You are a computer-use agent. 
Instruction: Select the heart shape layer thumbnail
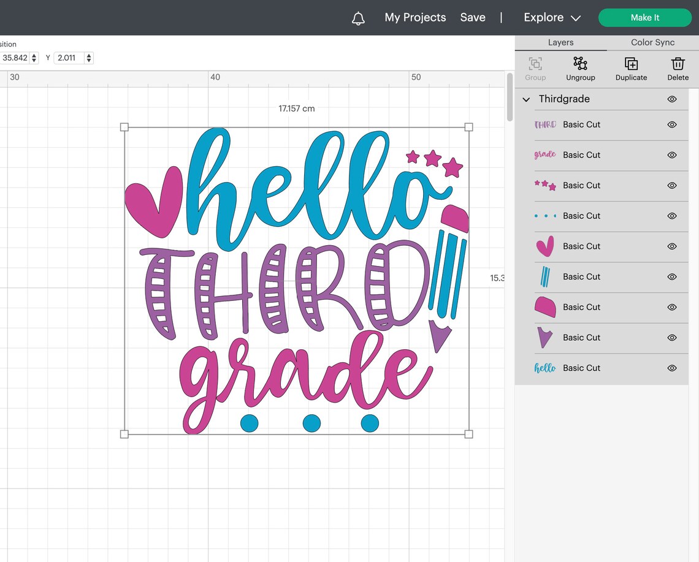pos(544,246)
